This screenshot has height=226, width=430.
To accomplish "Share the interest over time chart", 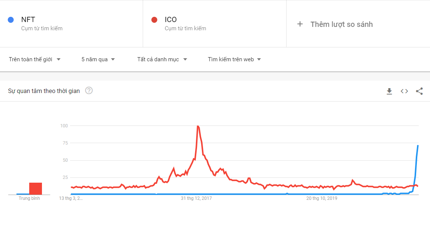I will [420, 91].
